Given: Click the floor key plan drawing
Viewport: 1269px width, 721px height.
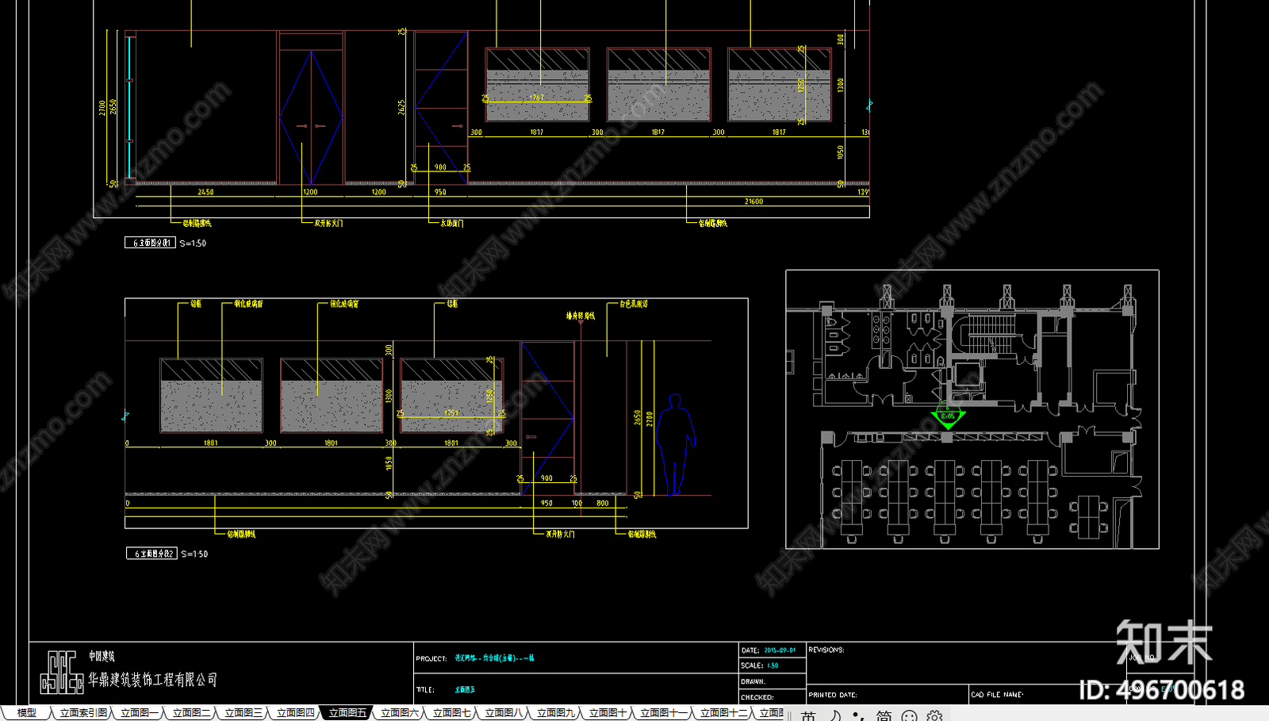Looking at the screenshot, I should pos(972,409).
